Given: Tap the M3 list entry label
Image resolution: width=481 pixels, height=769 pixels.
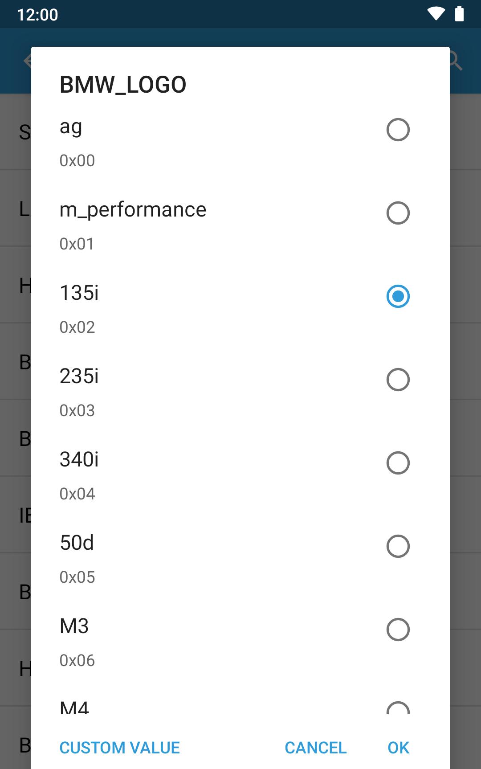Looking at the screenshot, I should coord(74,626).
